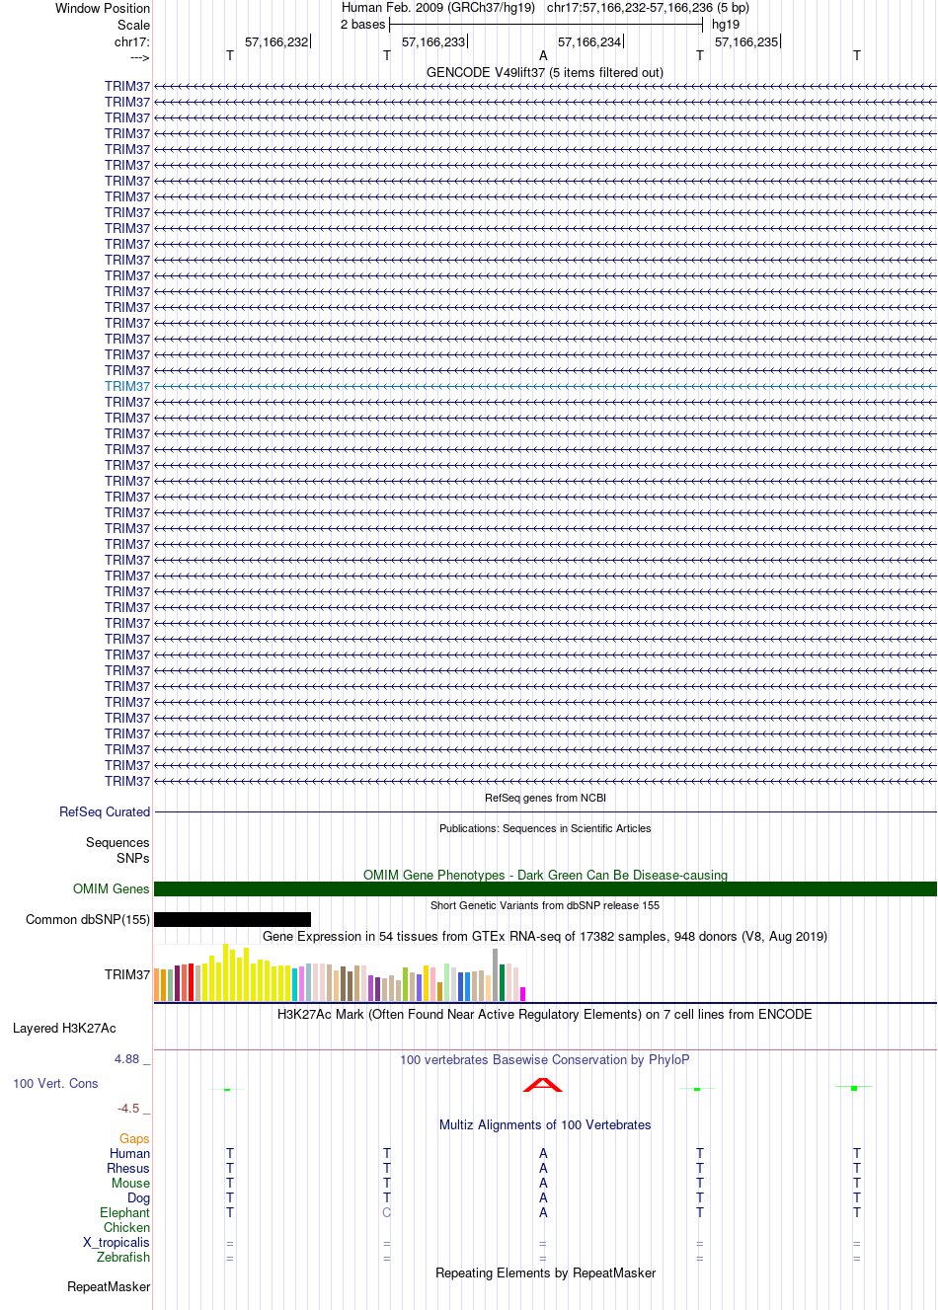Image resolution: width=938 pixels, height=1310 pixels.
Task: Select the Scale track label
Action: pos(134,25)
